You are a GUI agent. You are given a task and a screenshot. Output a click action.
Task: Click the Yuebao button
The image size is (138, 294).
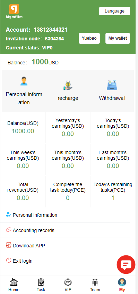click(89, 38)
